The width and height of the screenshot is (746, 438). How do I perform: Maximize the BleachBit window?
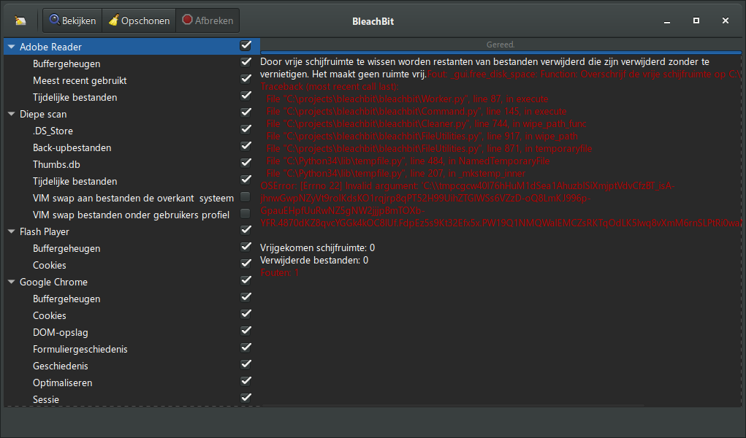696,20
